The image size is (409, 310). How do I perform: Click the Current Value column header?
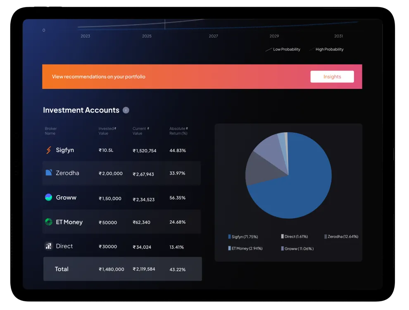pyautogui.click(x=139, y=131)
